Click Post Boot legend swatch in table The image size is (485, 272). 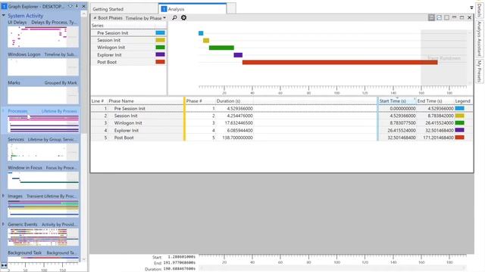point(460,138)
